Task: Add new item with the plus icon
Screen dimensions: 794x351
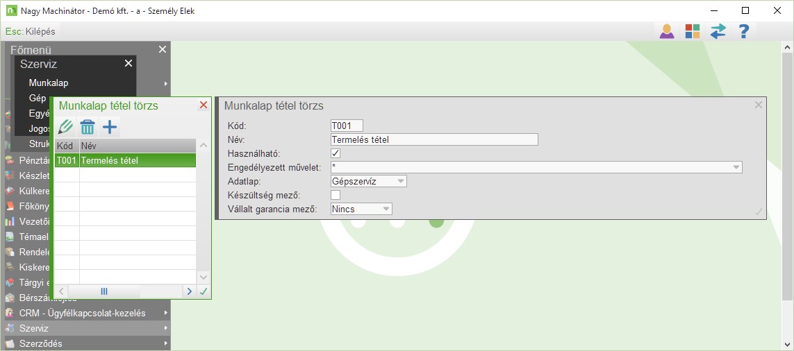Action: point(110,126)
